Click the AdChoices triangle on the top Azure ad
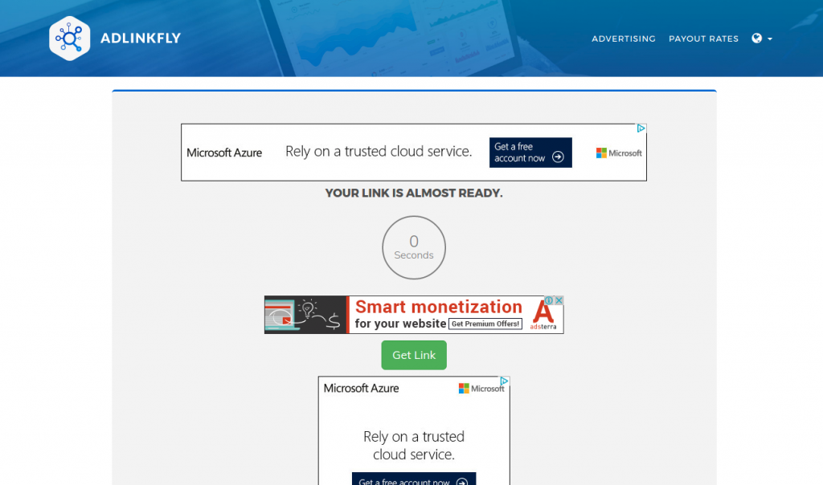Viewport: 823px width, 485px height. click(641, 128)
